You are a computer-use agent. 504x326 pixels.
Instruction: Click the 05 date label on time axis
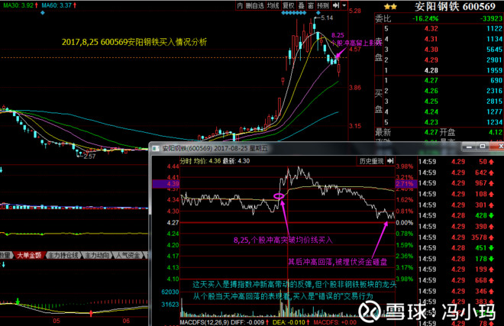tap(57, 321)
